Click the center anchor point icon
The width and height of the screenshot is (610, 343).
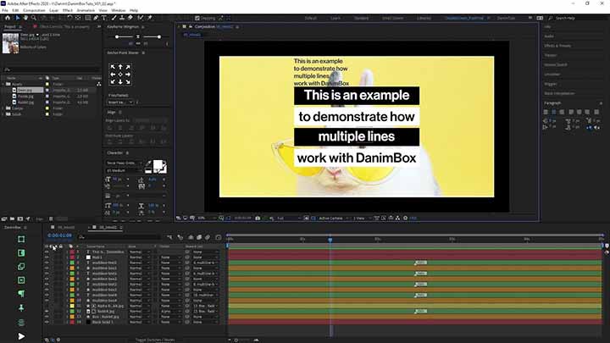[120, 75]
